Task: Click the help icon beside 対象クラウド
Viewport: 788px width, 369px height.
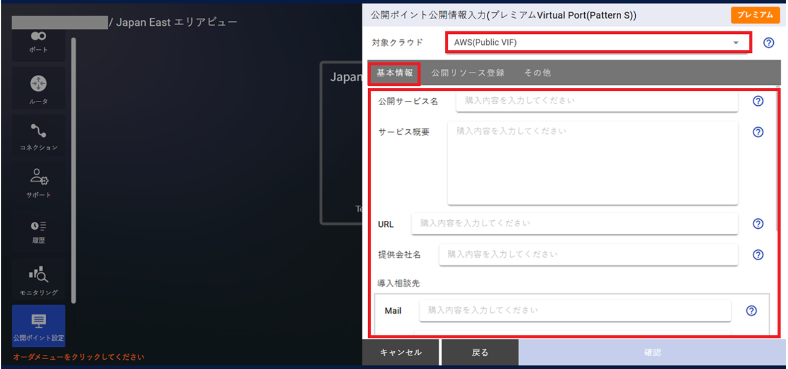Action: click(768, 42)
